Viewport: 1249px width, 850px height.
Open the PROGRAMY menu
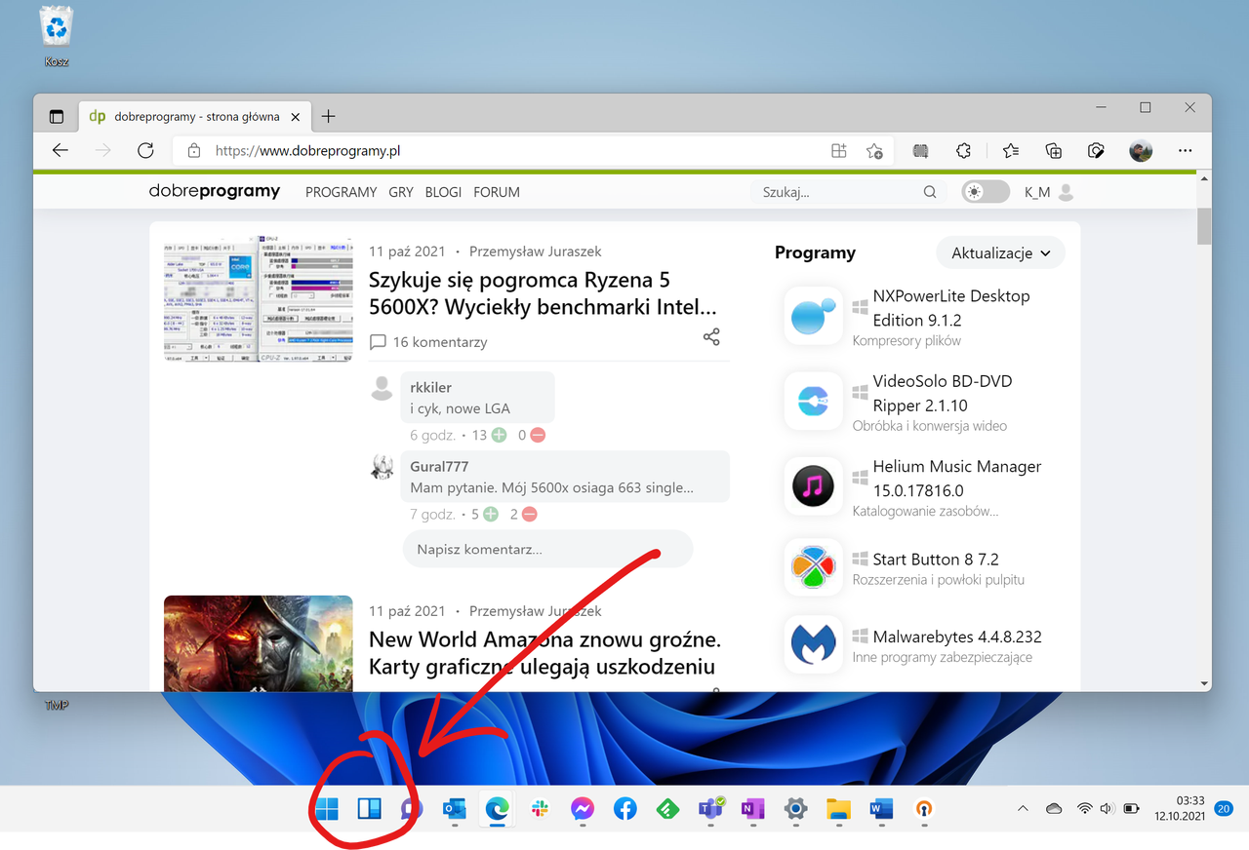coord(341,192)
